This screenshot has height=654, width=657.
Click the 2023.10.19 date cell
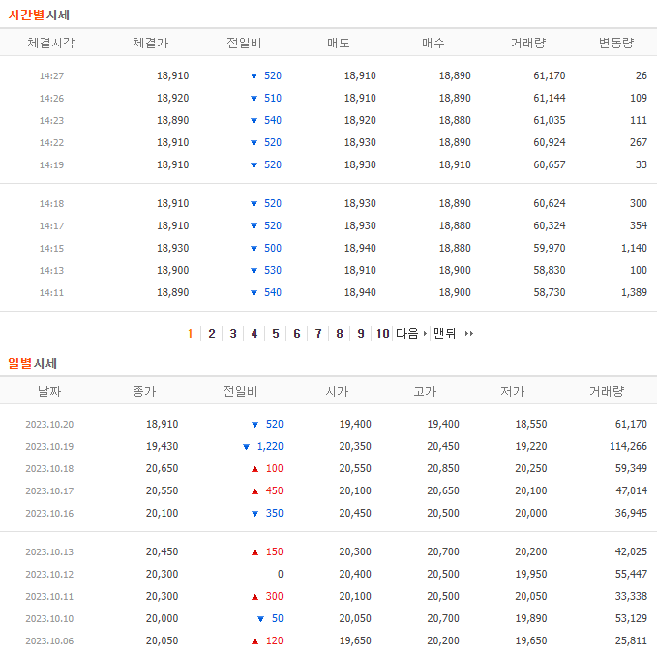pos(49,446)
